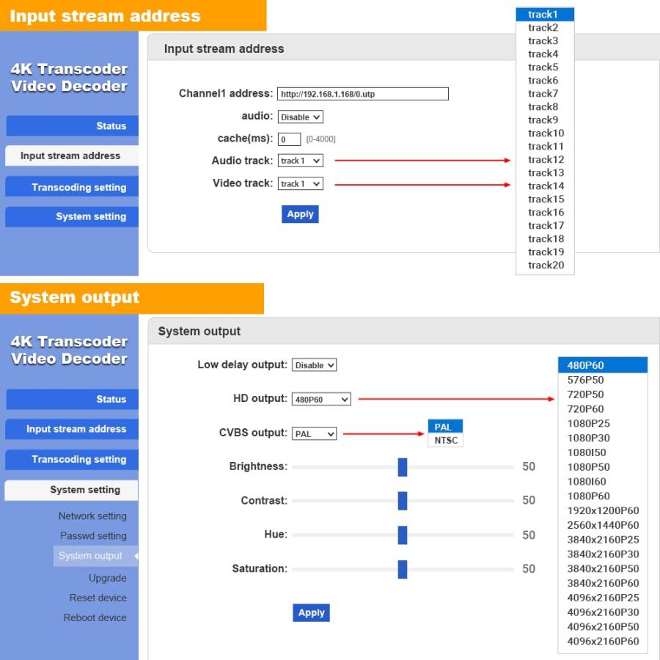
Task: Go to Network setting submenu
Action: point(92,516)
